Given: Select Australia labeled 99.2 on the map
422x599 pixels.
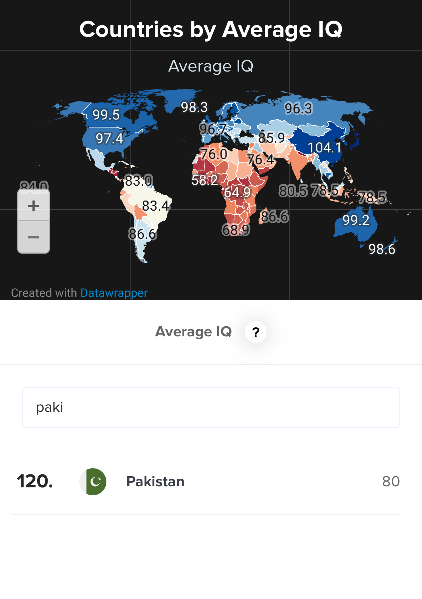Looking at the screenshot, I should [x=356, y=220].
